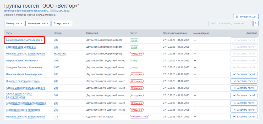This screenshot has height=124, width=263.
Task: Click Назначить to assign a room
Action: click(60, 54)
